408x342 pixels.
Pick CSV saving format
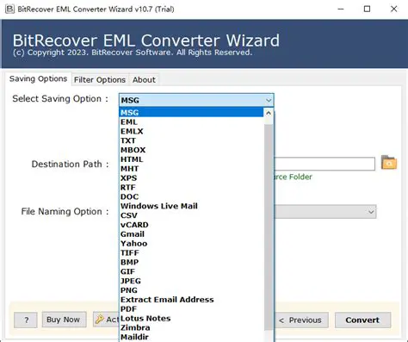coord(191,215)
